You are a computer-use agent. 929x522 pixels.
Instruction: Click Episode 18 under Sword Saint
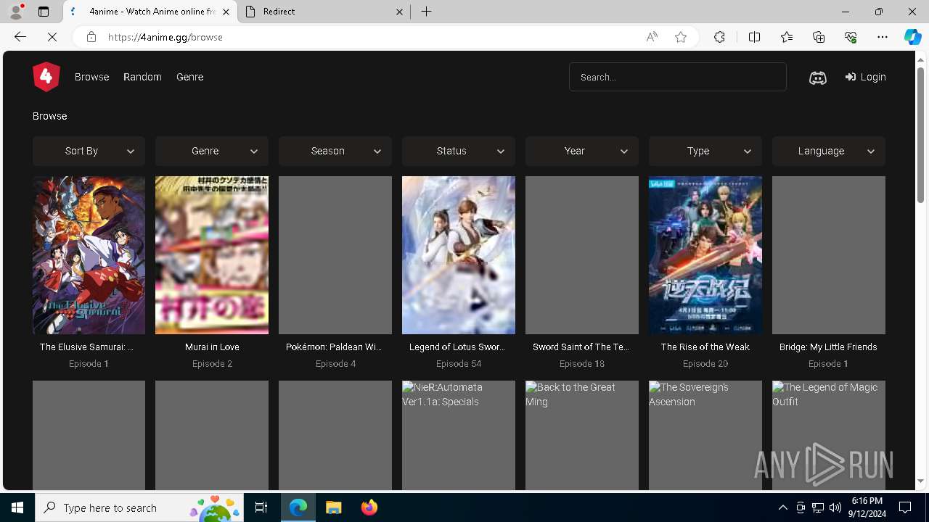[x=582, y=364]
